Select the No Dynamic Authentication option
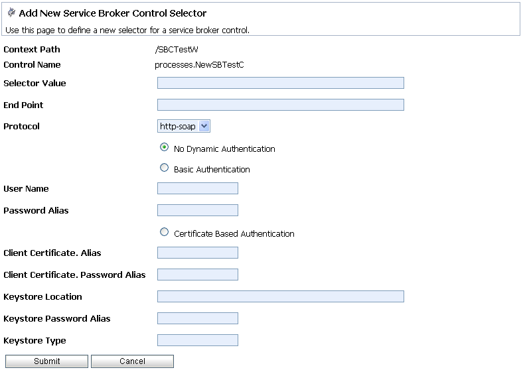 164,147
